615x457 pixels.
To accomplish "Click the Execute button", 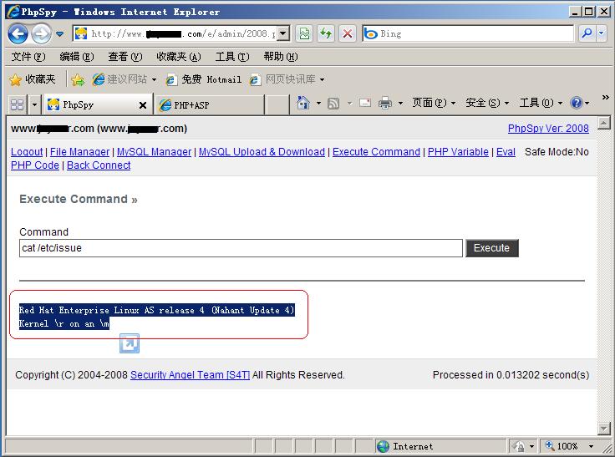I will [492, 248].
